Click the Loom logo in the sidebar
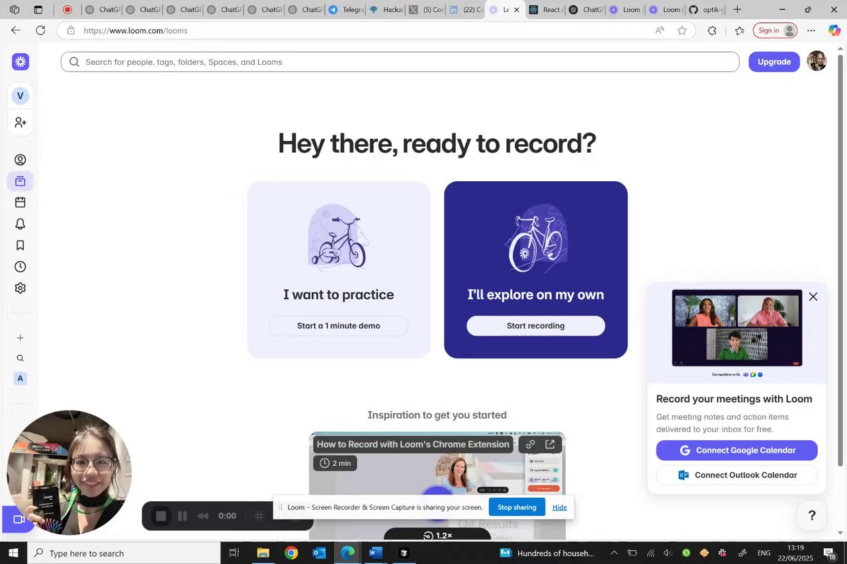 tap(21, 62)
